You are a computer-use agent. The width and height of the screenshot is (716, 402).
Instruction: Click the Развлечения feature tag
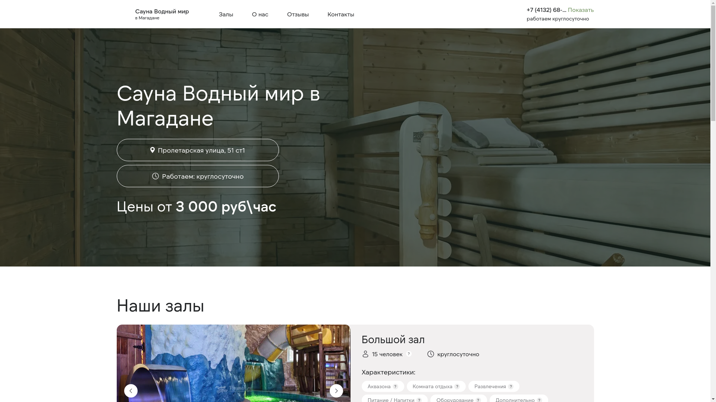pyautogui.click(x=494, y=386)
